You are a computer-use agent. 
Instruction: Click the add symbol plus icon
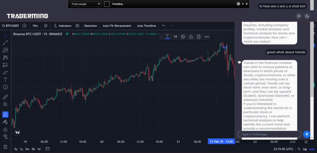(24, 26)
